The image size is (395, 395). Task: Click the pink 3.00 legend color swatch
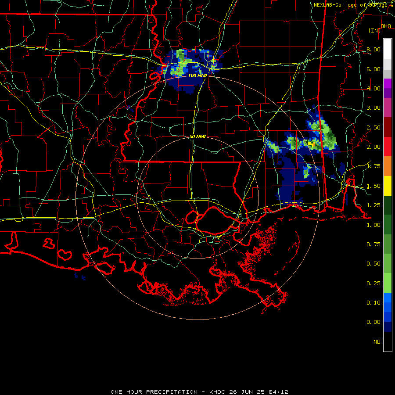click(x=388, y=108)
